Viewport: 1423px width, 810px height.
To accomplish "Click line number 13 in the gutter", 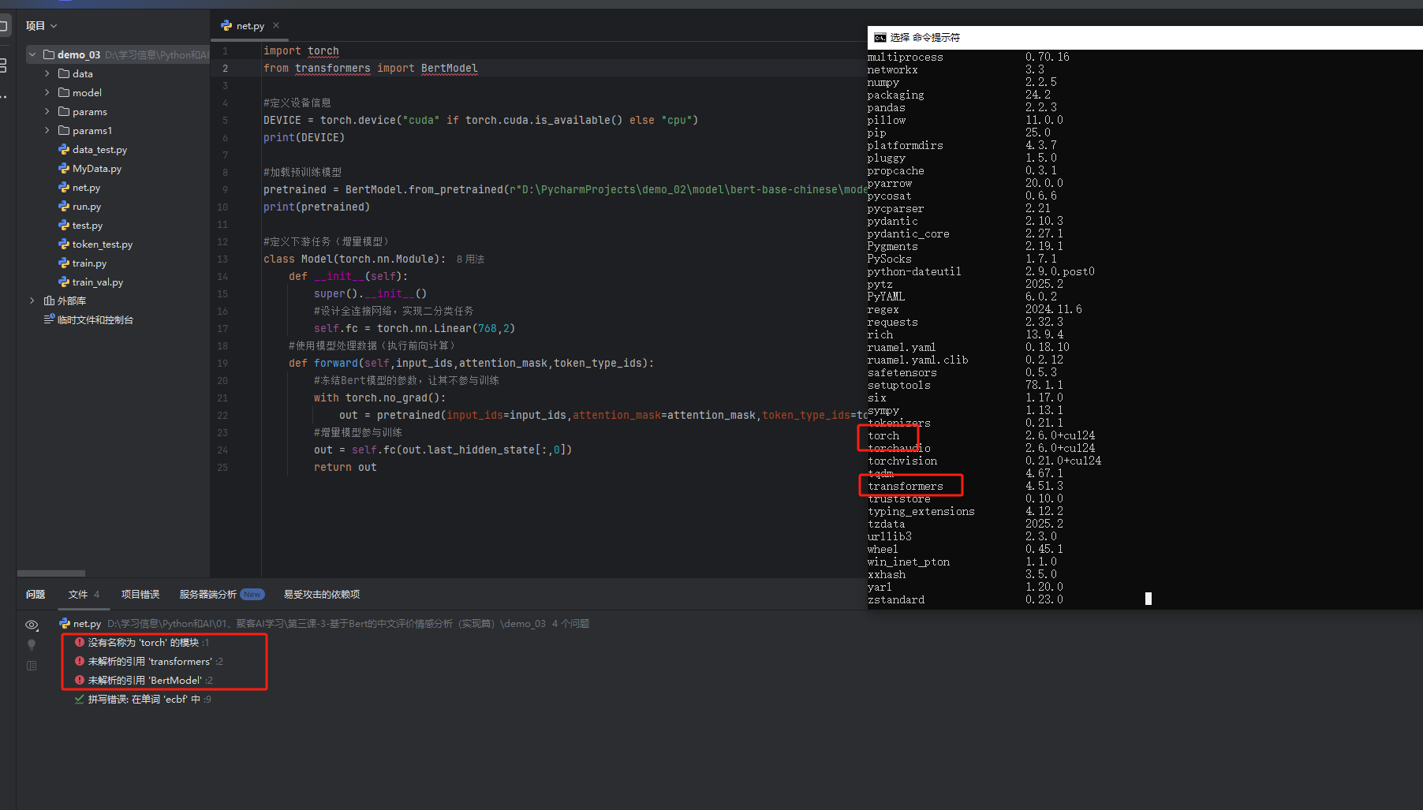I will [x=222, y=259].
